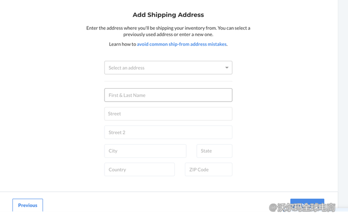The height and width of the screenshot is (215, 348).
Task: Focus the State input field
Action: 214,151
